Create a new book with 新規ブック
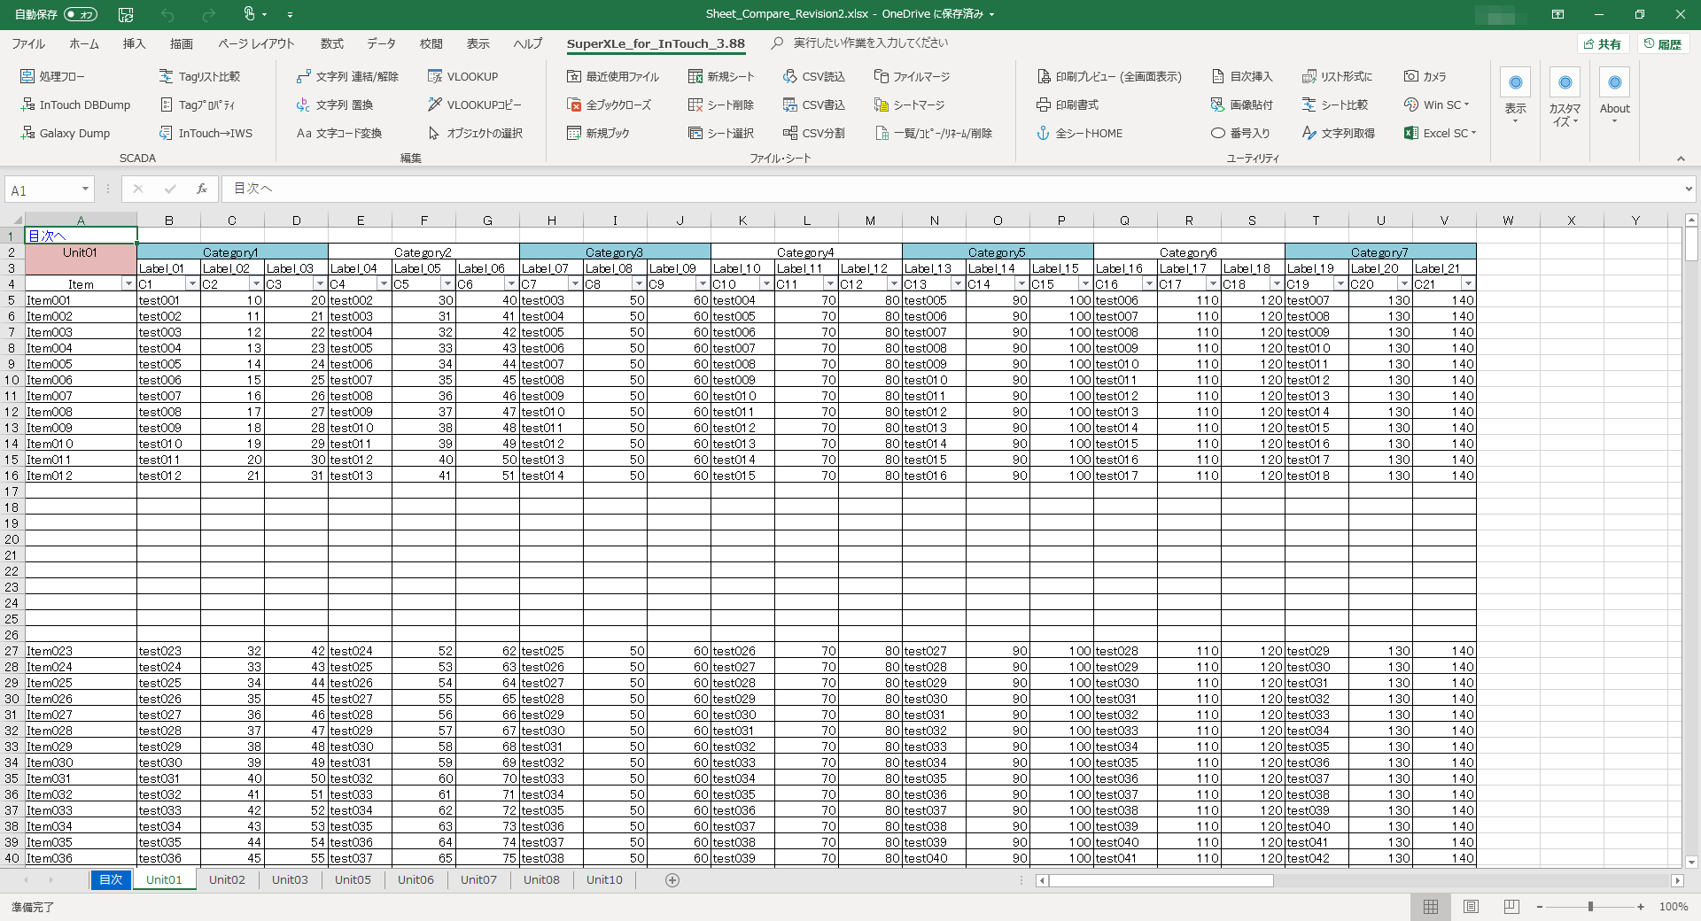 tap(598, 133)
